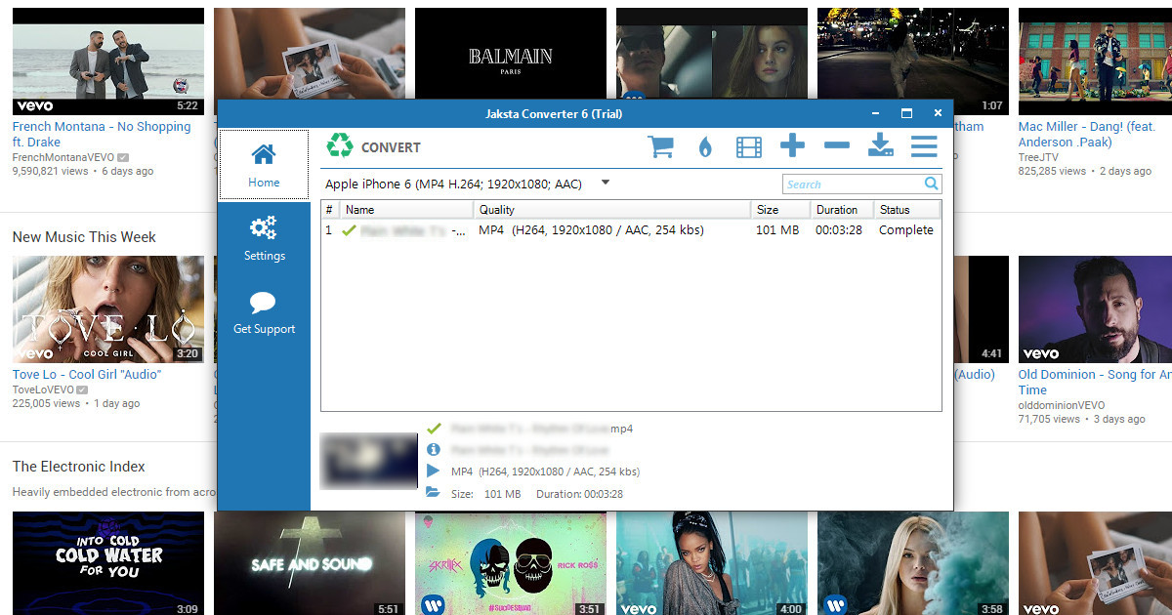Click the green checkmark in details panel
This screenshot has height=615, width=1172.
click(x=433, y=429)
